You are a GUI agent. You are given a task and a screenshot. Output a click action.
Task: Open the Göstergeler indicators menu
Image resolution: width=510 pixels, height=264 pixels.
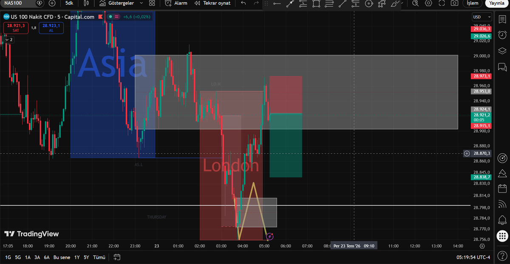[x=116, y=3]
